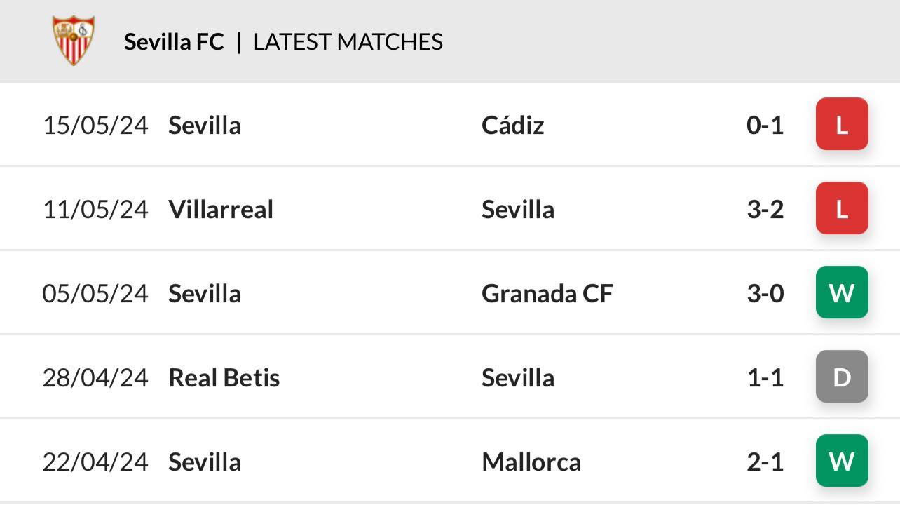The height and width of the screenshot is (505, 900).
Task: Open the Sevilla FC header title
Action: click(x=174, y=41)
